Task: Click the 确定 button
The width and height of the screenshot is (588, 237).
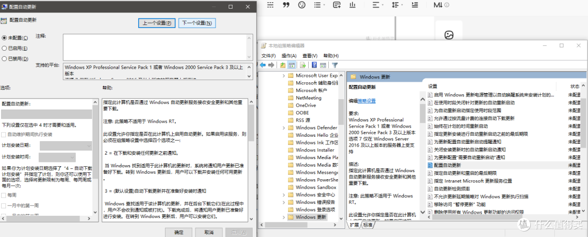Action: pos(179,233)
